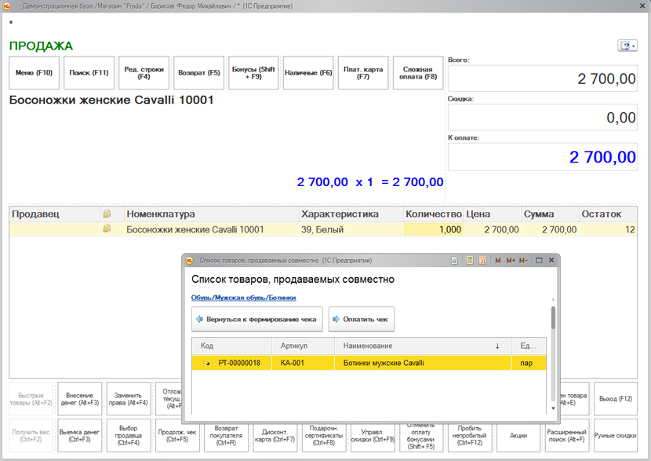This screenshot has width=651, height=461.
Task: Open Поиск (F11) search
Action: coord(89,73)
